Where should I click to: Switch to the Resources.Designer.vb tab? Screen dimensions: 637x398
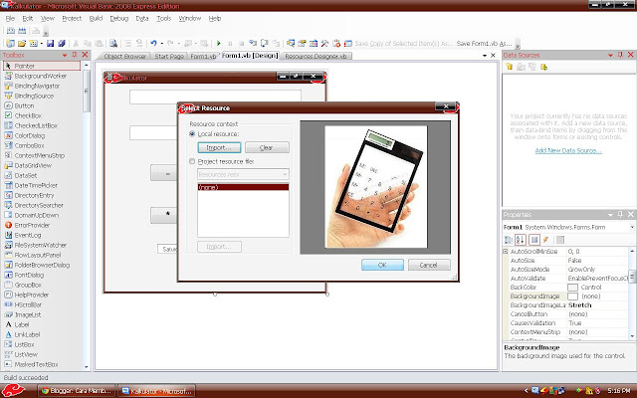[316, 56]
